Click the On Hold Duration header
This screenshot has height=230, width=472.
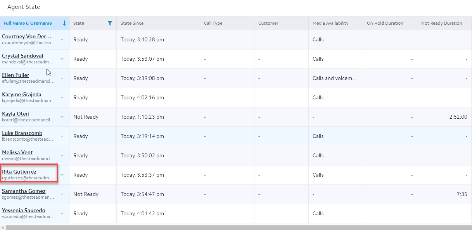point(385,23)
